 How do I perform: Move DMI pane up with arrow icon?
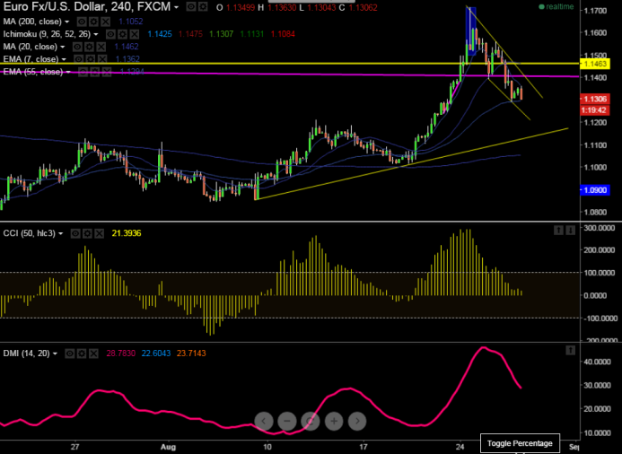(x=570, y=350)
